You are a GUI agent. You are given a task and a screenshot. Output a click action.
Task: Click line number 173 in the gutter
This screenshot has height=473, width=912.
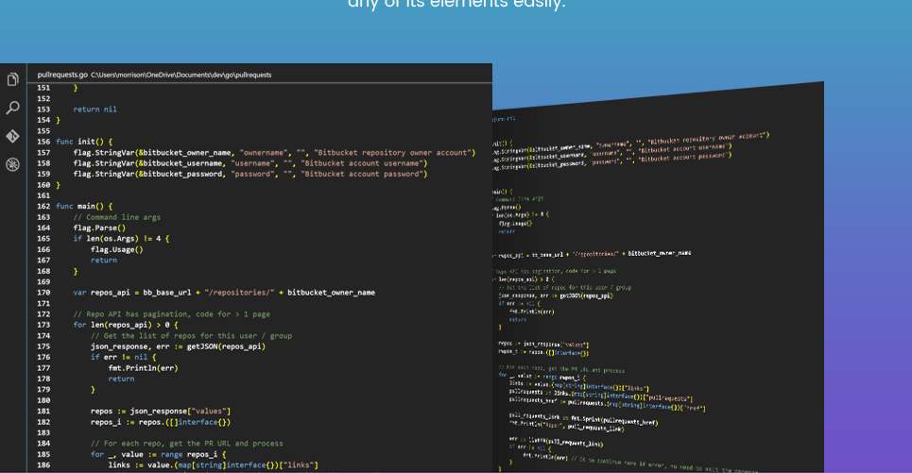coord(43,325)
